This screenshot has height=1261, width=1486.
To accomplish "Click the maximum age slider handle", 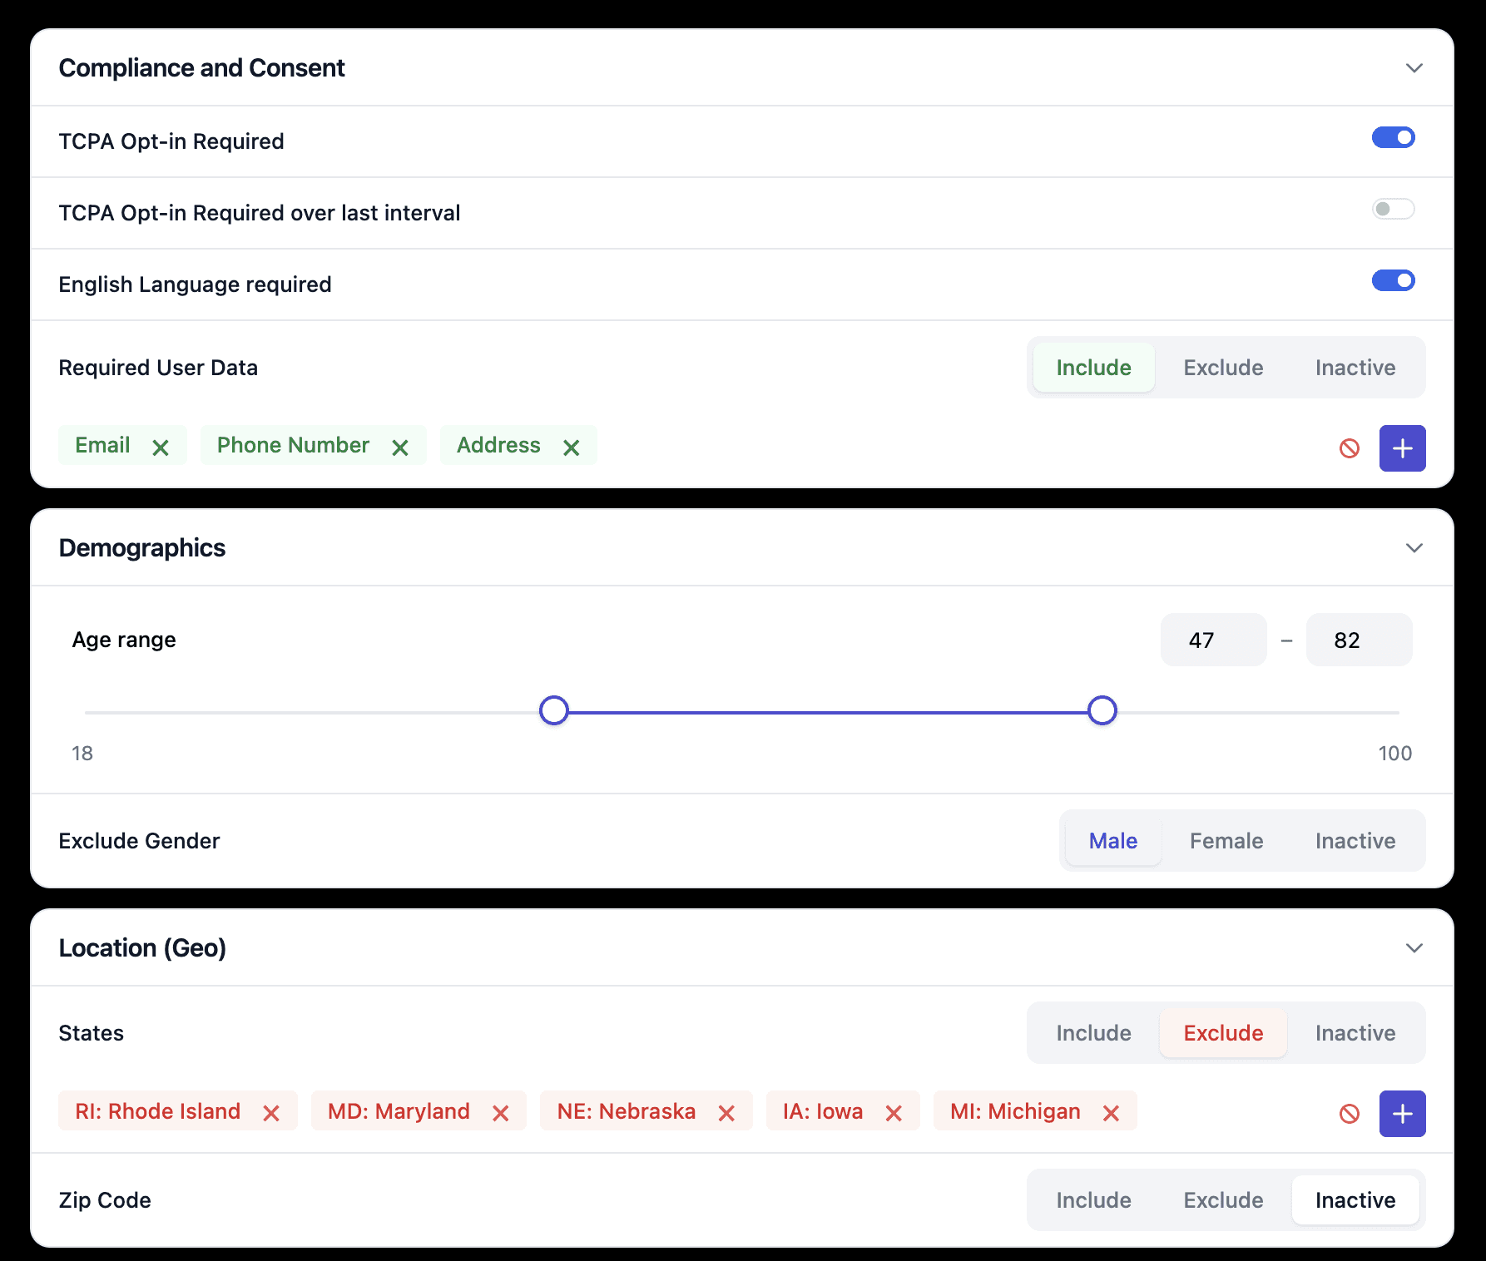I will pos(1102,710).
